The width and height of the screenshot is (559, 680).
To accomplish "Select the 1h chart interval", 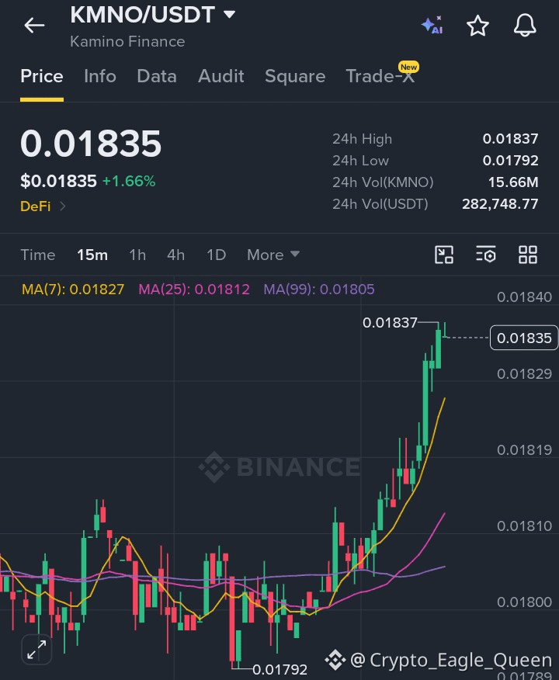I will tap(137, 255).
